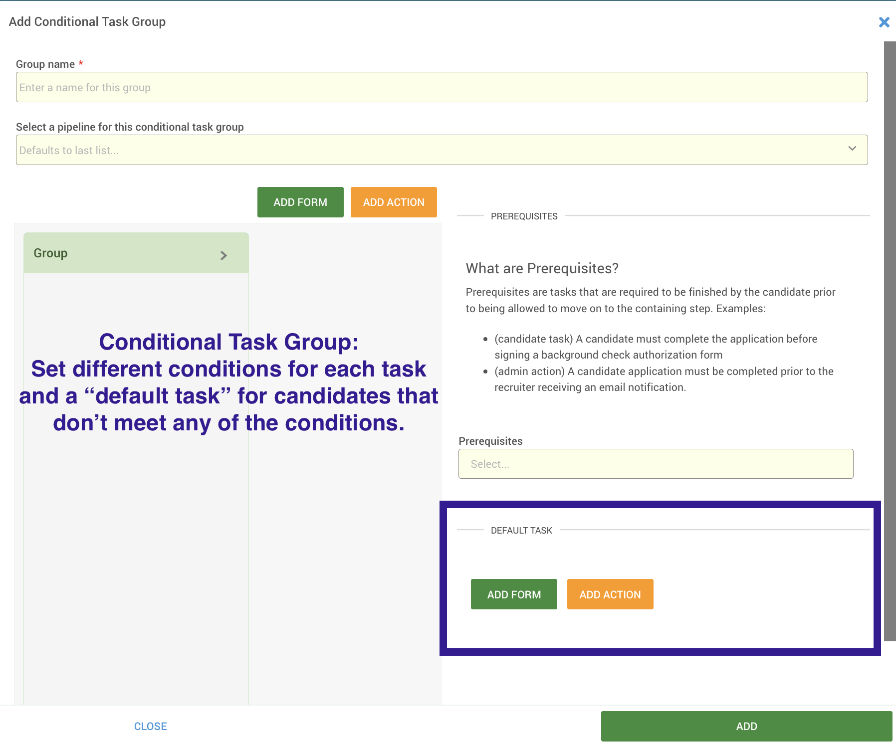Click the ADD FORM button above Group panel

click(300, 202)
